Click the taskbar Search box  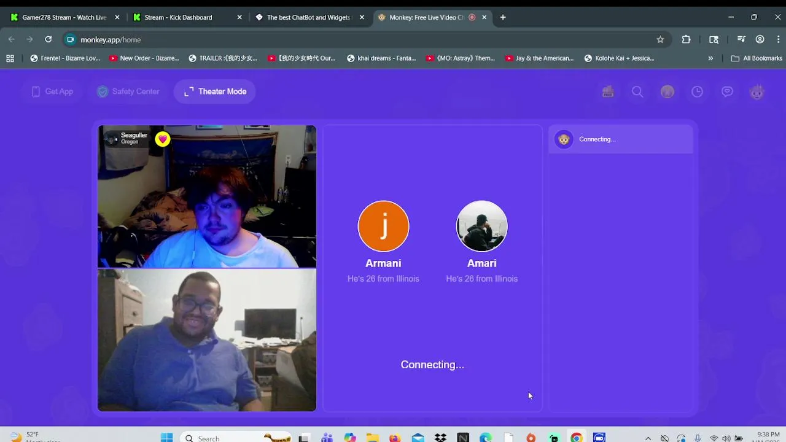coord(237,438)
